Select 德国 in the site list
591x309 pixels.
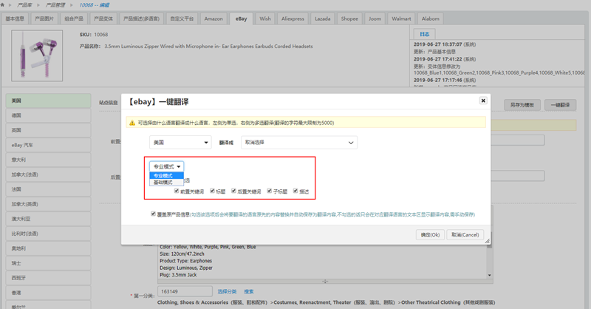coord(16,115)
